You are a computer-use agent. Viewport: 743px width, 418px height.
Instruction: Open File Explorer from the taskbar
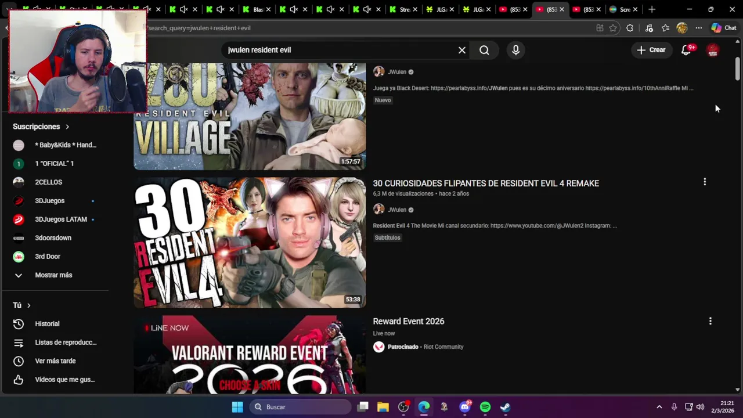pyautogui.click(x=383, y=407)
